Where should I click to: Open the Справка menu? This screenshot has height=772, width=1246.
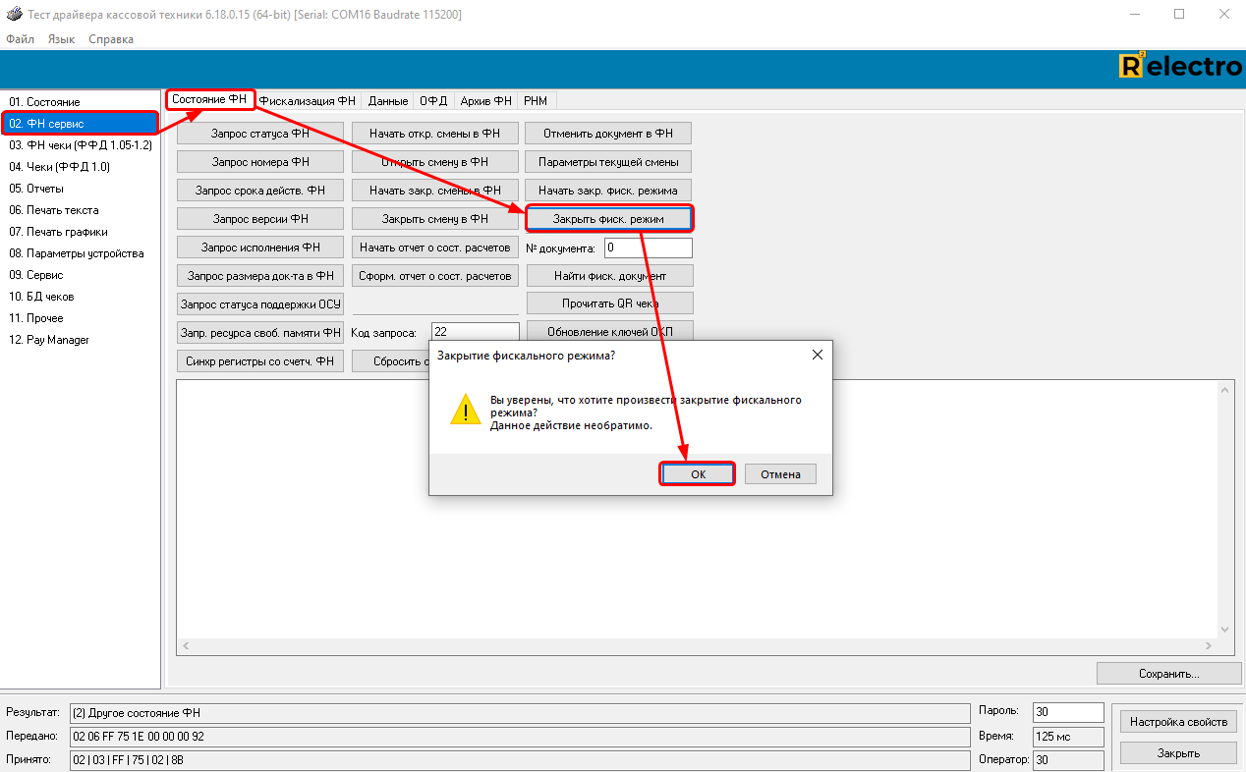click(x=111, y=39)
